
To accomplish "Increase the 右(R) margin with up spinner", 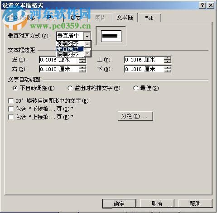I will click(82, 68).
